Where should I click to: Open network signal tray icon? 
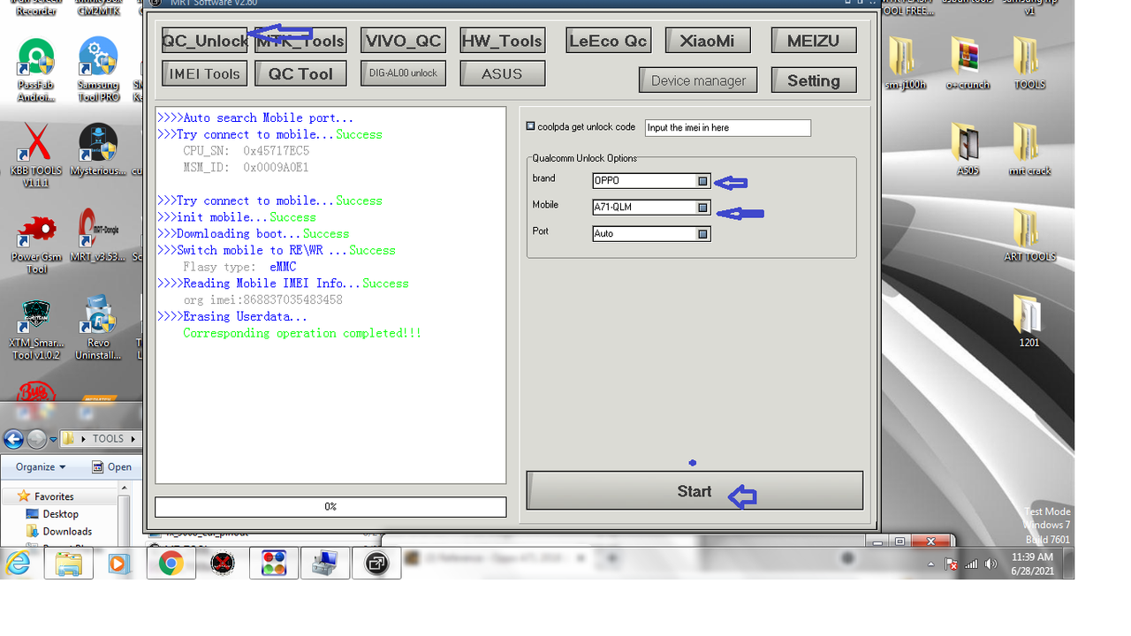pos(971,564)
